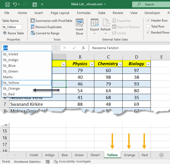Expand the Refresh dropdown arrow
Image resolution: width=170 pixels, height=164 pixels.
coord(105,33)
